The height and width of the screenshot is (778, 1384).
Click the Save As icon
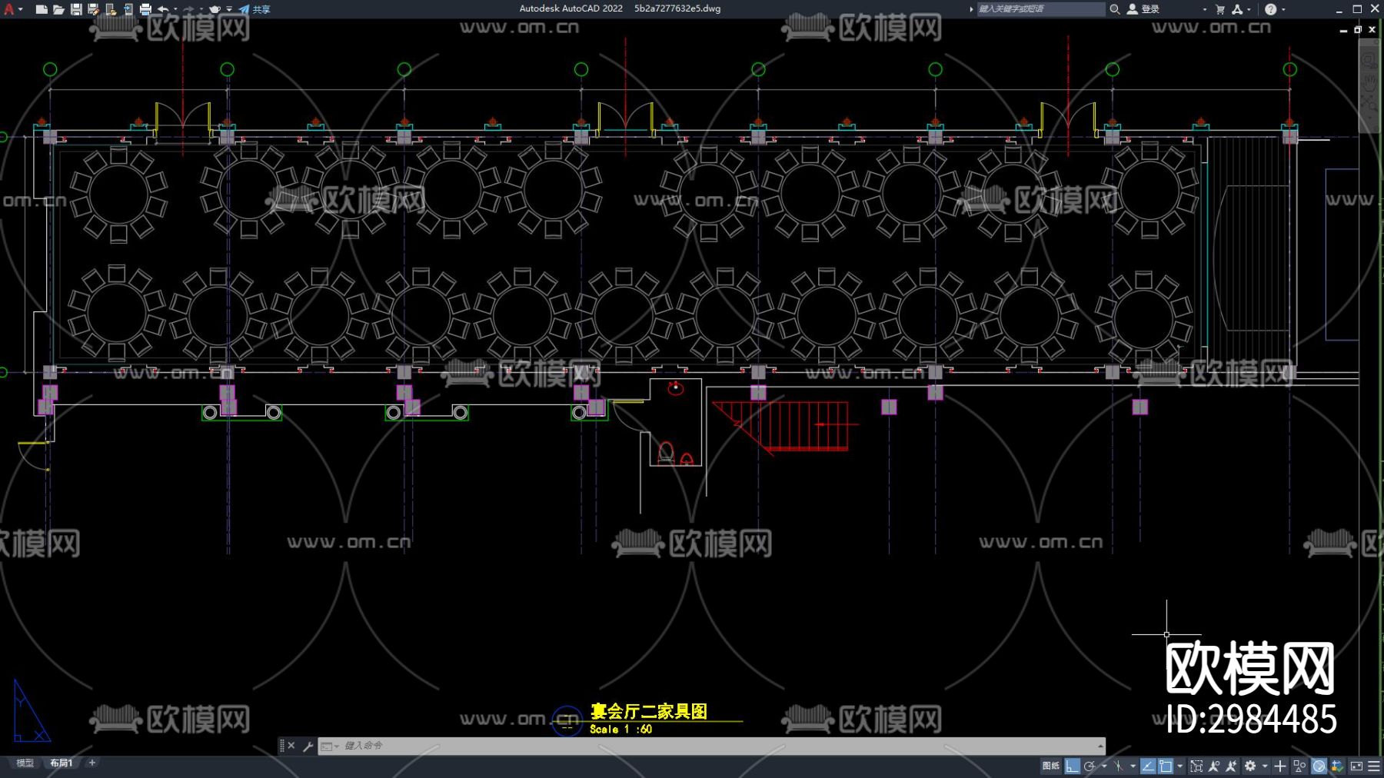(93, 9)
